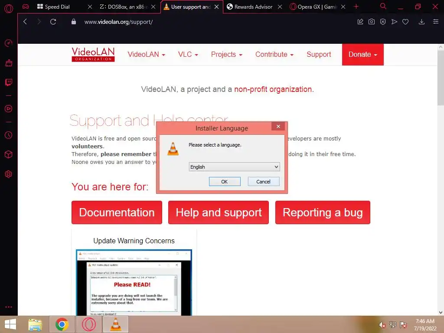Viewport: 444px width, 333px height.
Task: Switch to the Rewards Advisor tab
Action: [x=250, y=7]
